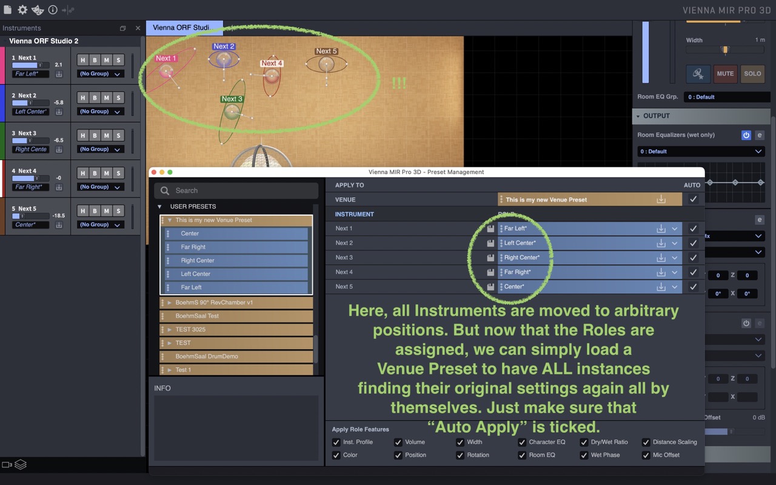Click the info circle icon in top toolbar
The width and height of the screenshot is (776, 485).
click(53, 10)
